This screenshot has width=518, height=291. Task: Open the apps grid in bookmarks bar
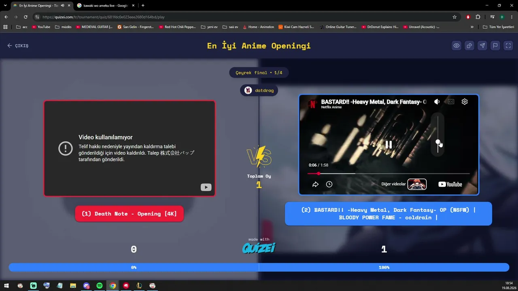tap(5, 27)
